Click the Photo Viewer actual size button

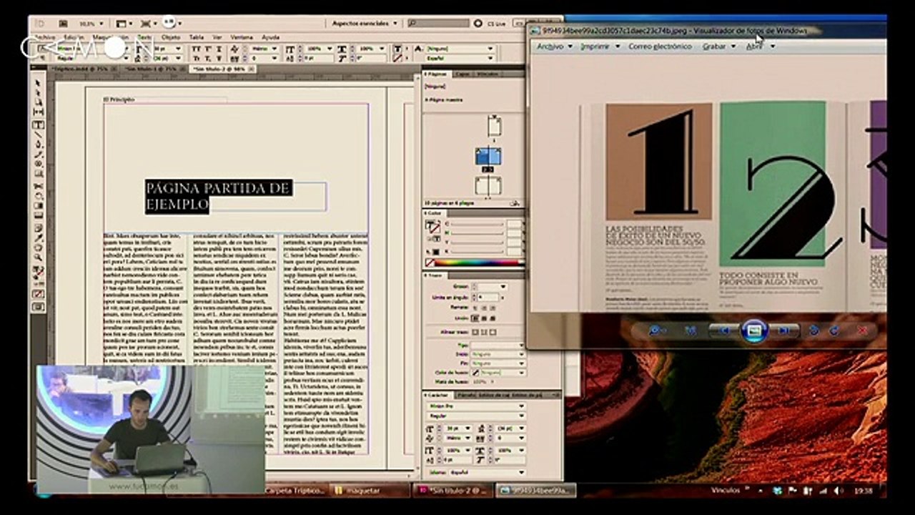tap(691, 330)
